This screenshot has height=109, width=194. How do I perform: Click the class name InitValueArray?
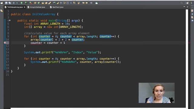coord(44,14)
